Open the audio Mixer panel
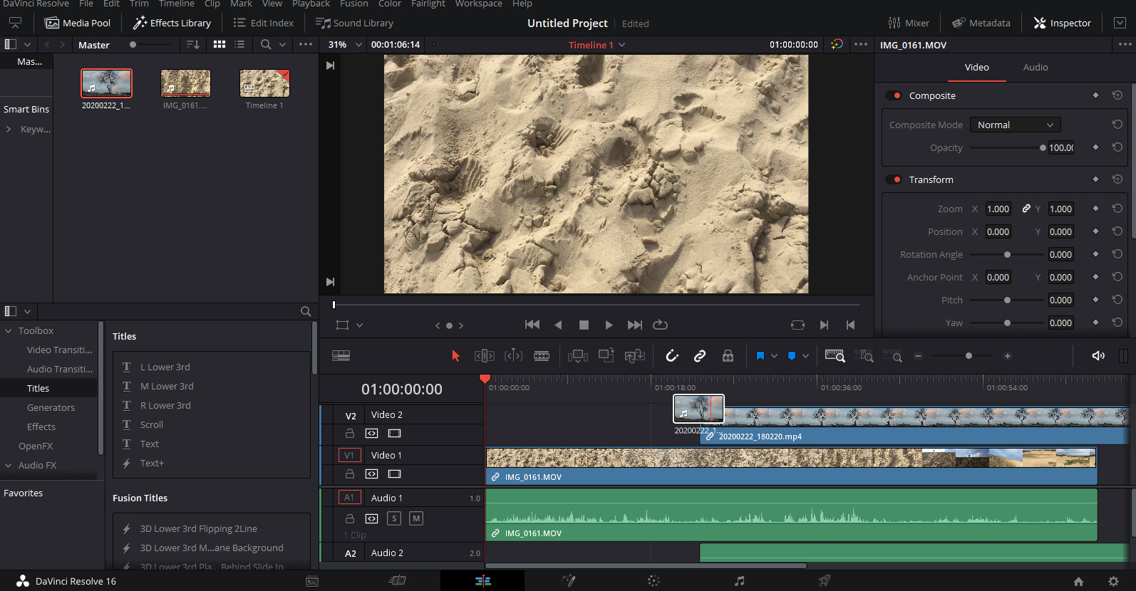The height and width of the screenshot is (591, 1136). 909,23
